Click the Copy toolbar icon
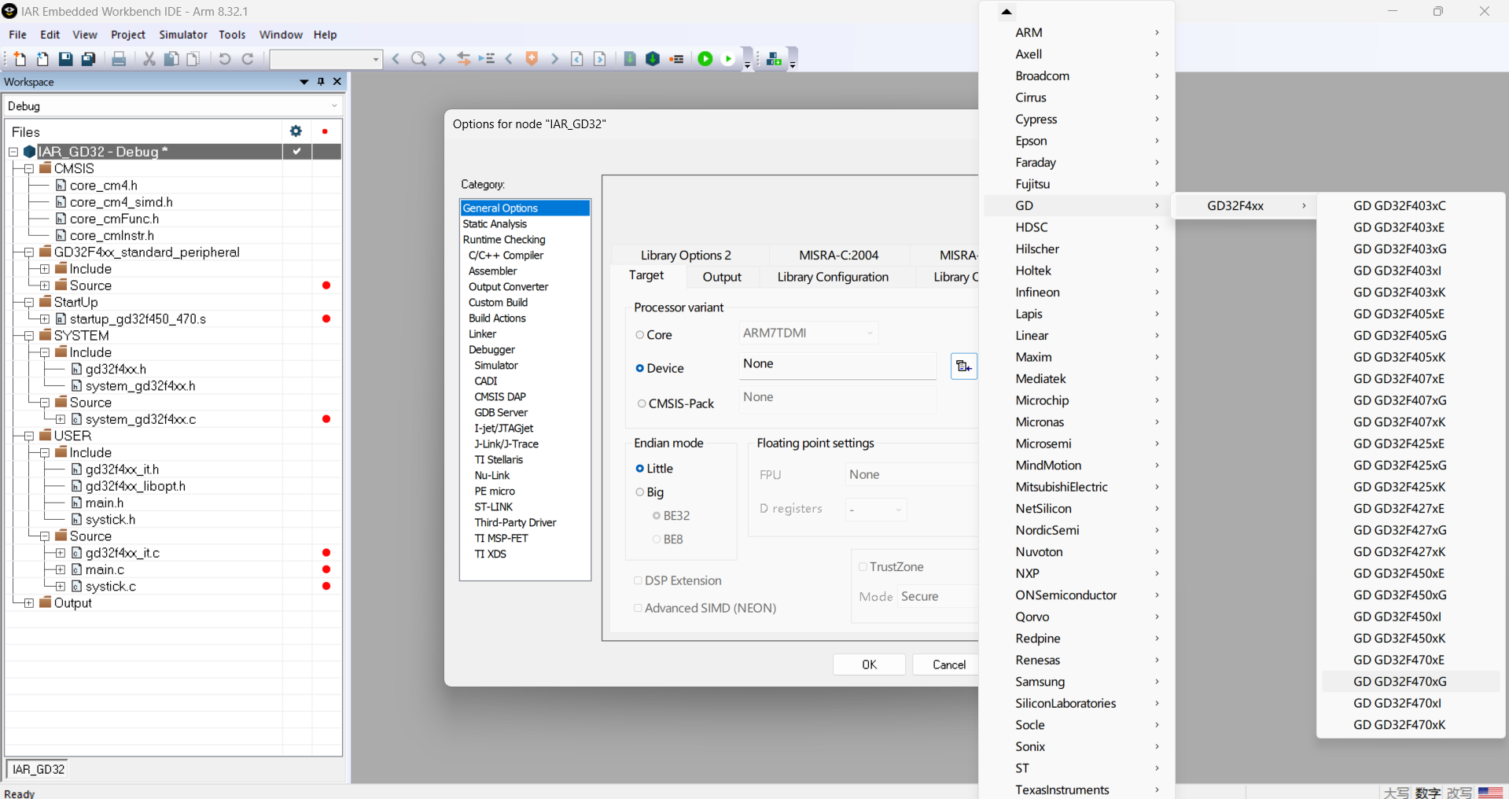The image size is (1509, 799). (171, 59)
